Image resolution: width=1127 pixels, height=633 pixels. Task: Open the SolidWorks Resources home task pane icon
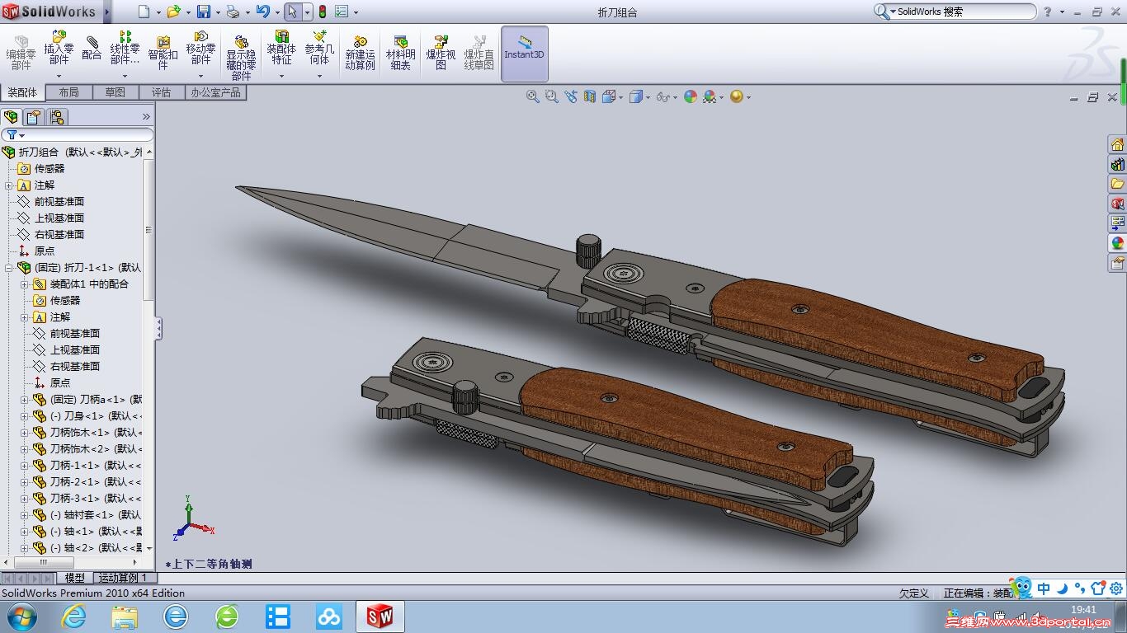click(1117, 144)
